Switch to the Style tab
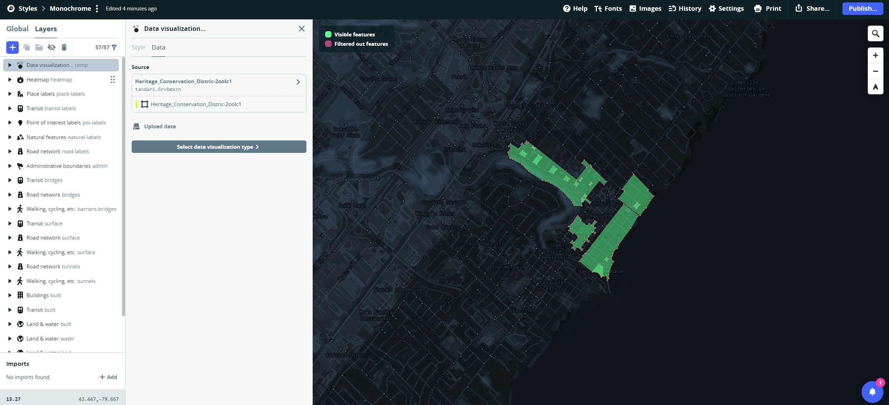The height and width of the screenshot is (405, 889). 138,47
